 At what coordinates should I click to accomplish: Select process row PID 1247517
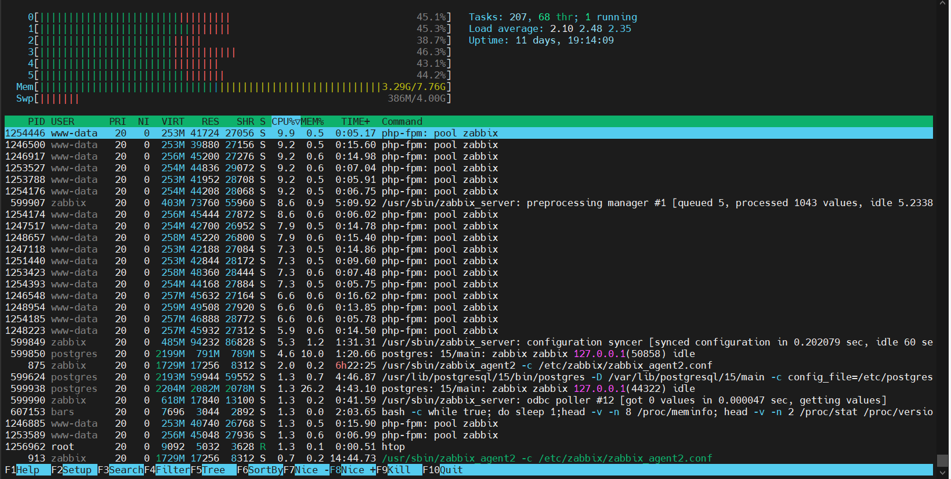tap(469, 226)
